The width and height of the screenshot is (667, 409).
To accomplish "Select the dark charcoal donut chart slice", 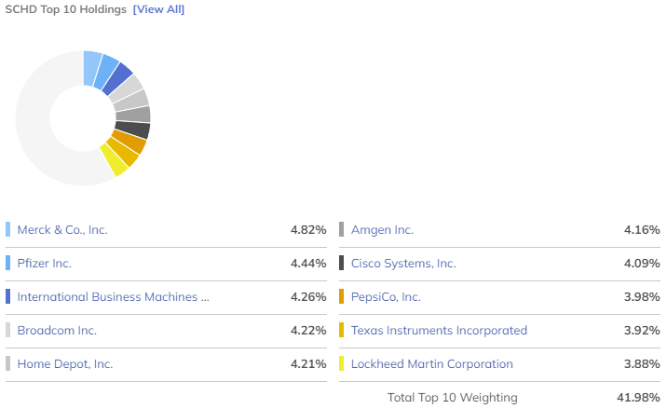I will pyautogui.click(x=132, y=130).
